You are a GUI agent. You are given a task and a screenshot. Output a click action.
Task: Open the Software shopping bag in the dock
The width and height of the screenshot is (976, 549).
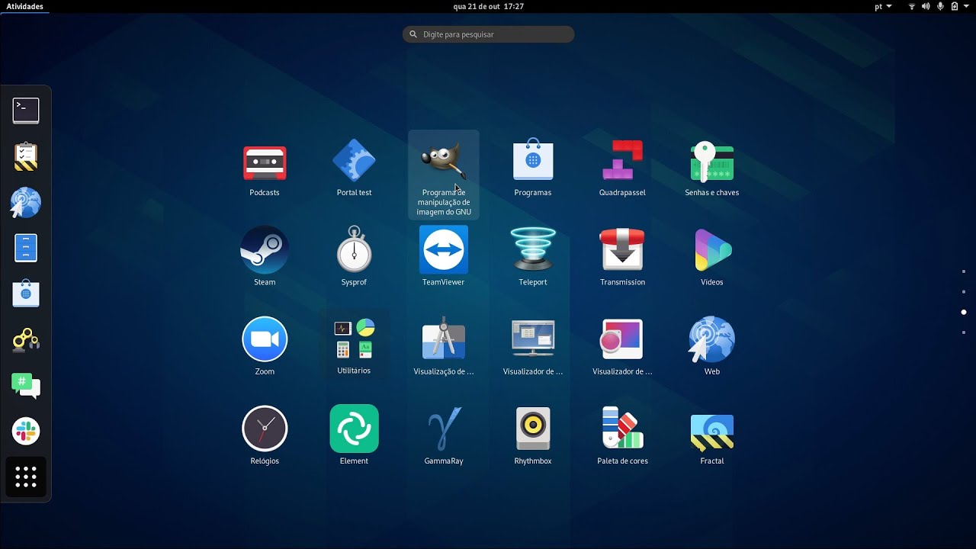click(x=26, y=294)
